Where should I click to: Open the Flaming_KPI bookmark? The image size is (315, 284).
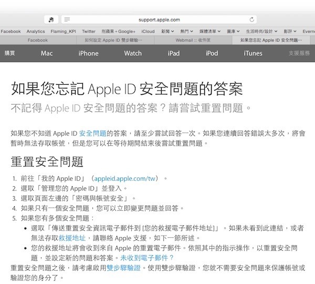pyautogui.click(x=63, y=32)
